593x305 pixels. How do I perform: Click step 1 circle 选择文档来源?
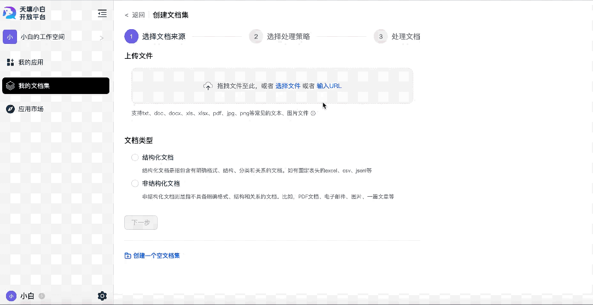(131, 37)
